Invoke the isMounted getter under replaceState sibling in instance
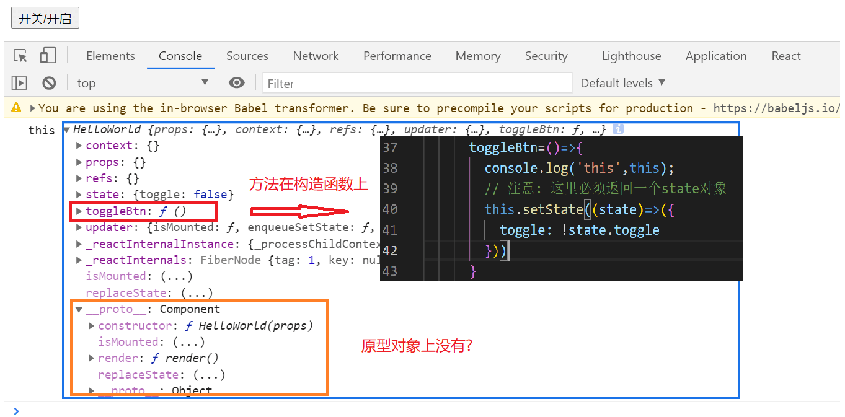The image size is (845, 417). [x=177, y=276]
